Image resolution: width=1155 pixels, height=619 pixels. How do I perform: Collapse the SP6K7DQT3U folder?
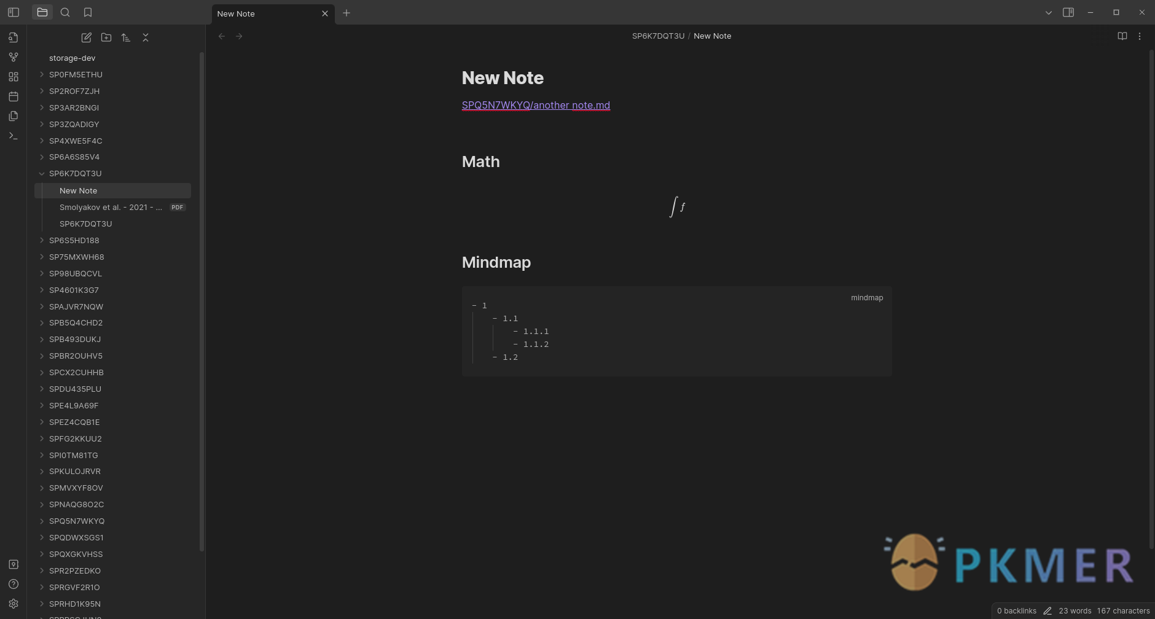(42, 174)
